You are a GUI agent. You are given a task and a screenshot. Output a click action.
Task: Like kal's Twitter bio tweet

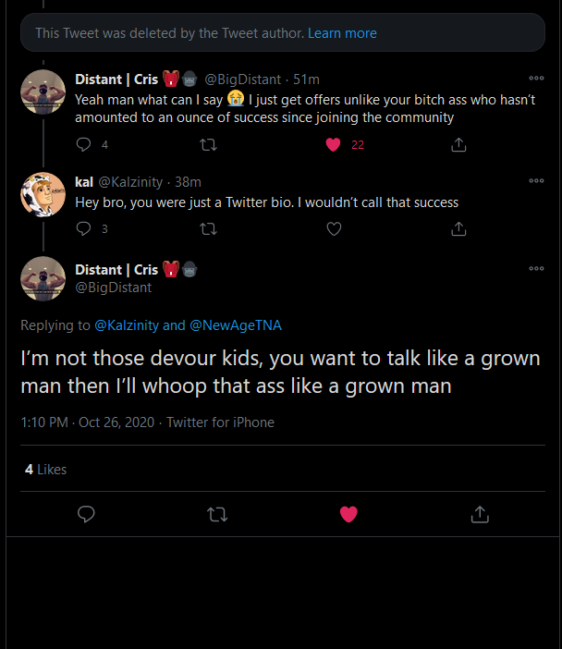tap(334, 228)
